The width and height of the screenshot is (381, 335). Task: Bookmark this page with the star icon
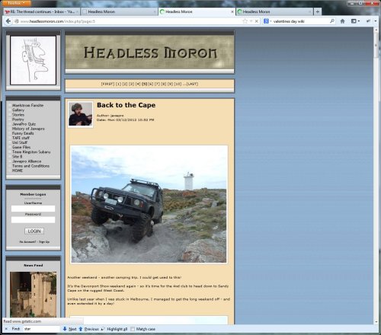245,21
